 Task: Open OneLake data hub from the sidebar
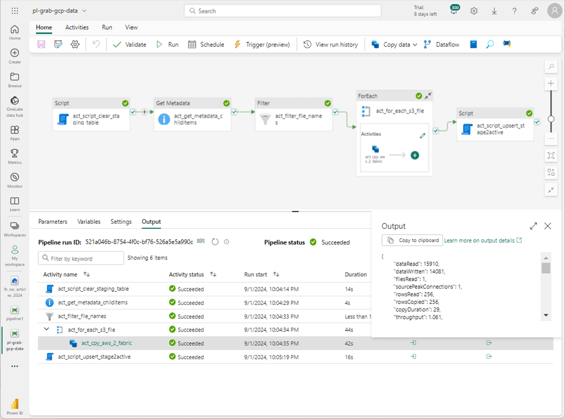[15, 104]
